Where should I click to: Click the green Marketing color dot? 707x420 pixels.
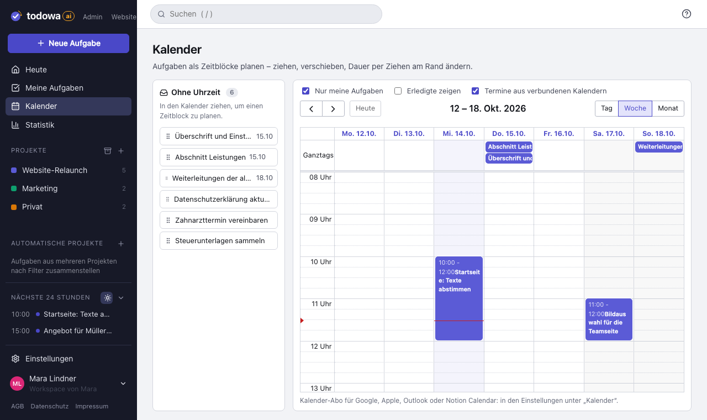pos(14,188)
